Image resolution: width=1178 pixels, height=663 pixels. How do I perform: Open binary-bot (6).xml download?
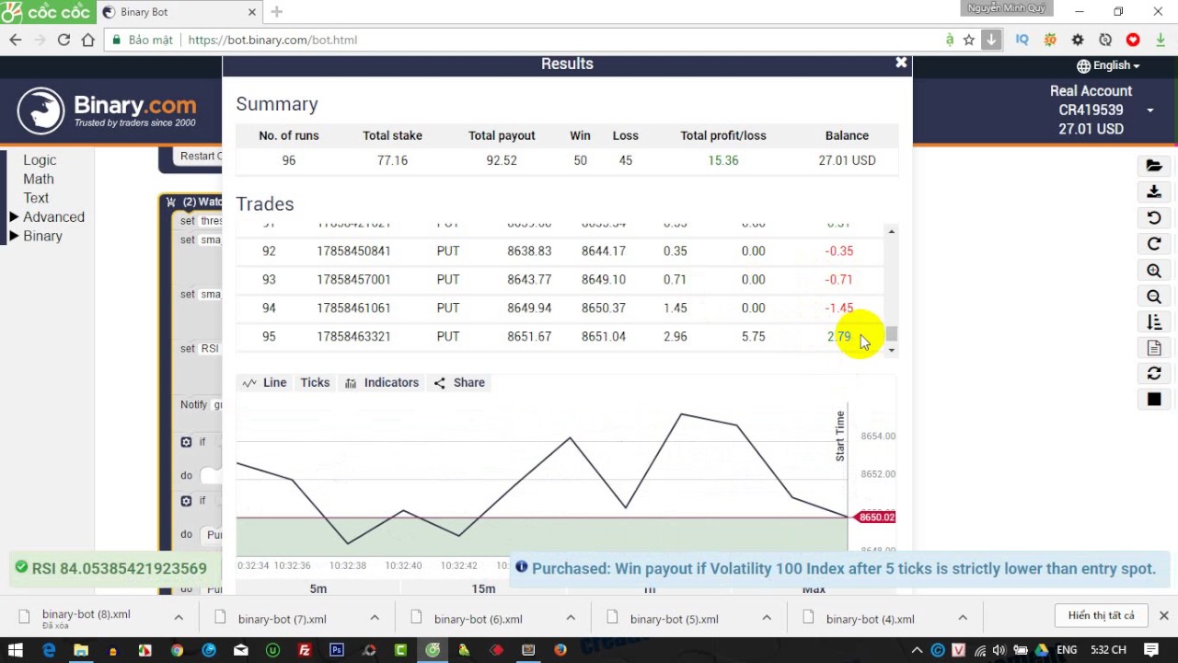(478, 619)
